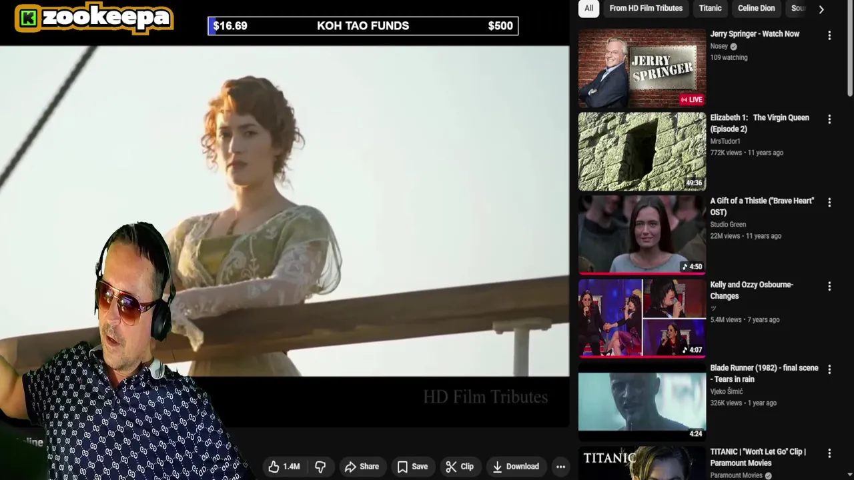
Task: Open Elizabeth 1: The Virgin Queen title
Action: [759, 123]
